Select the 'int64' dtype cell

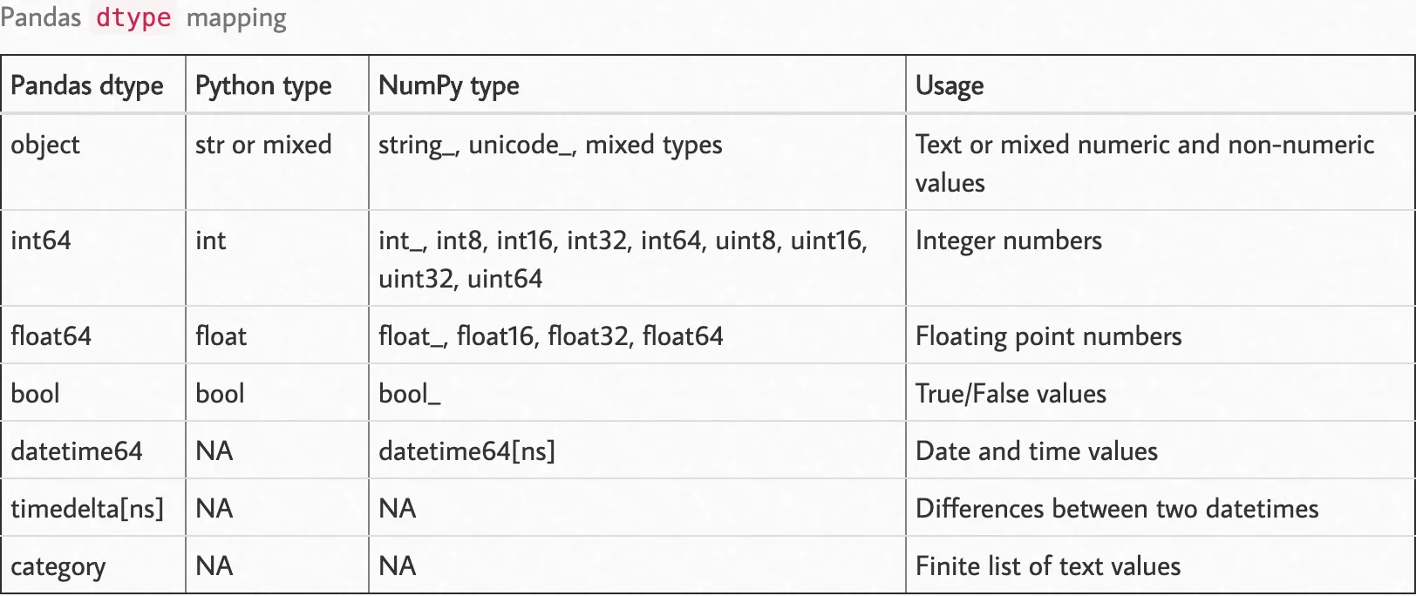click(x=41, y=240)
